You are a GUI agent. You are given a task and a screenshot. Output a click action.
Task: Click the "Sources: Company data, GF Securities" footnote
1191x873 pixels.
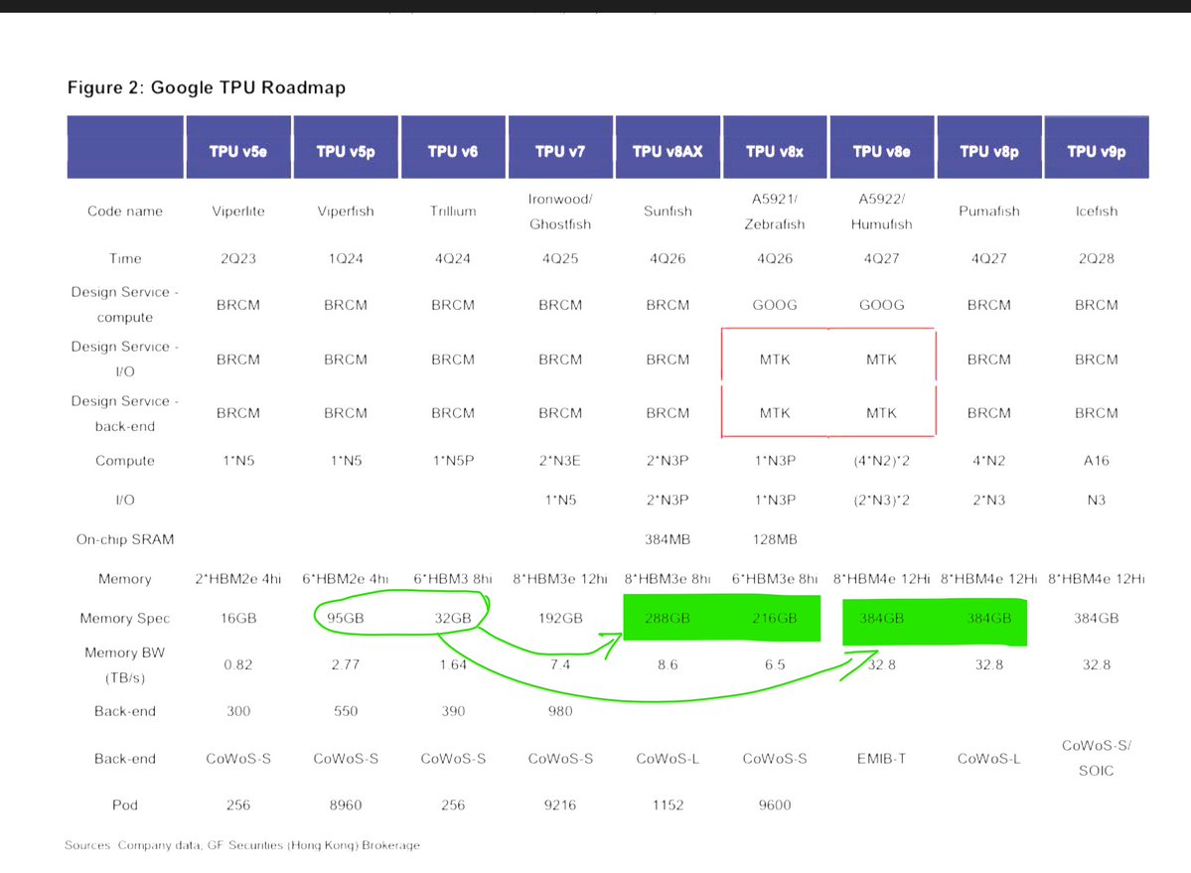[242, 845]
